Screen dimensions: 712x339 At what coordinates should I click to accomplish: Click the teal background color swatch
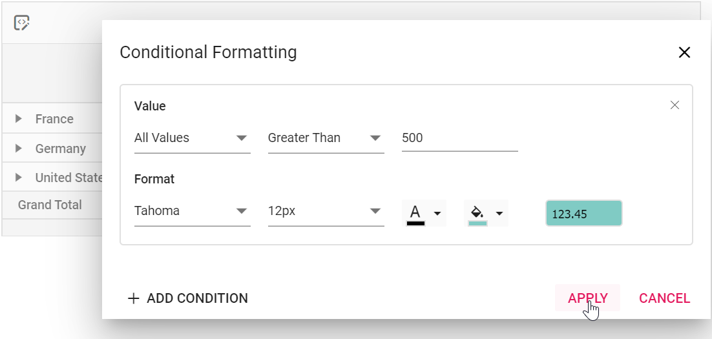[x=477, y=223]
